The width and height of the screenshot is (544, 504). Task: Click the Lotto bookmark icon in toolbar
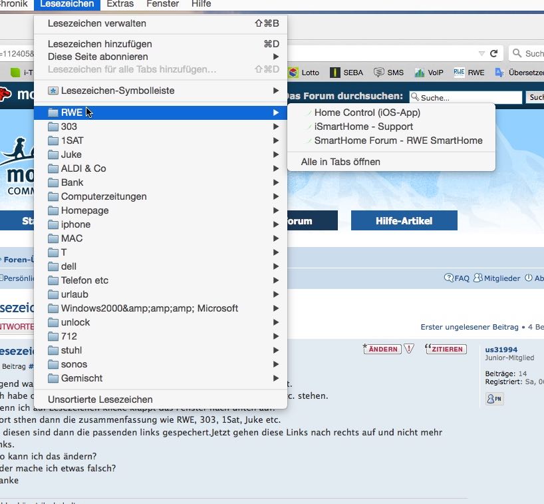293,73
